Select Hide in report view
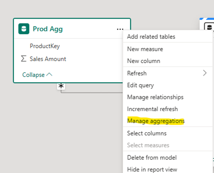This screenshot has height=173, width=214. [x=152, y=169]
